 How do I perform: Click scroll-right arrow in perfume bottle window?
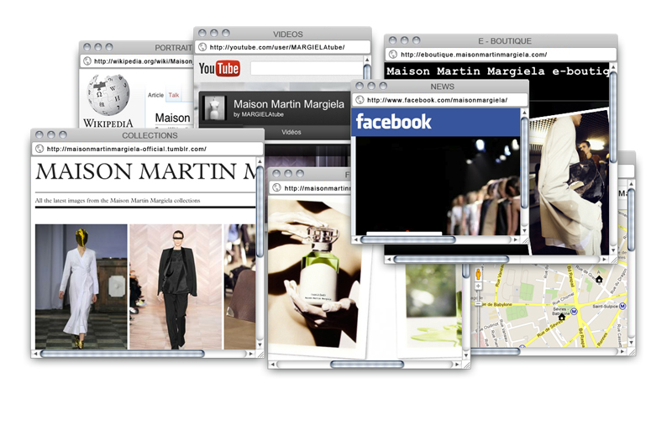point(457,365)
